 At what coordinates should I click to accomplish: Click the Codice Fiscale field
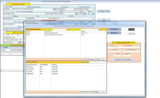pos(84,9)
